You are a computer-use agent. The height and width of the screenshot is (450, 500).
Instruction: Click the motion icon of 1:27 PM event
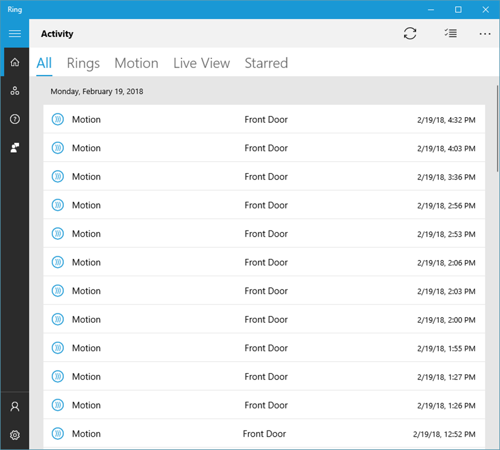coord(58,377)
